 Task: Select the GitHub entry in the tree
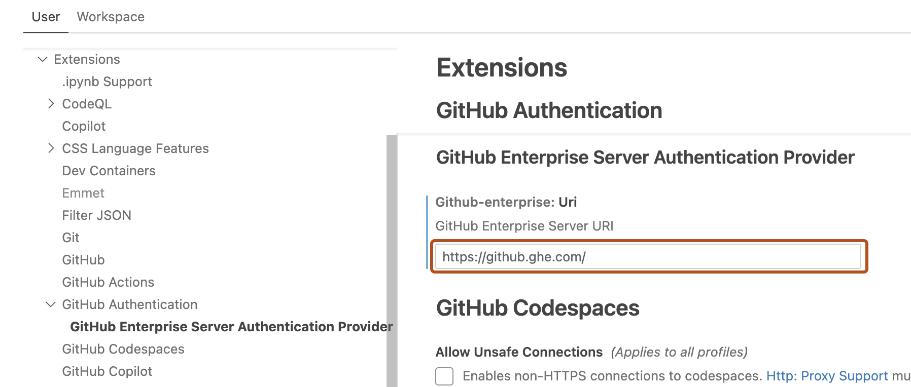83,260
